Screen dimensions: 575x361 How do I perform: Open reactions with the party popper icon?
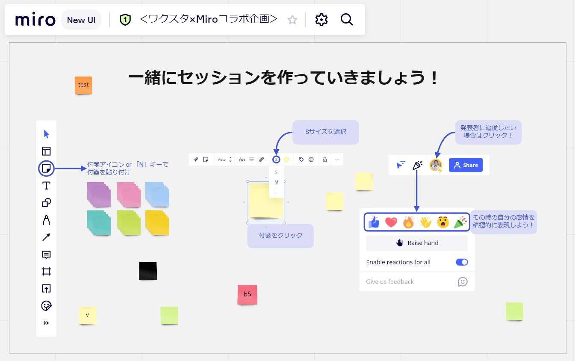pos(418,165)
